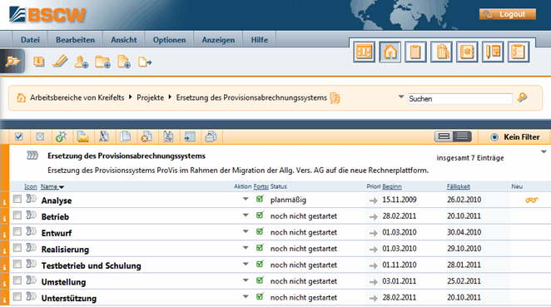Open the Datei menu

tap(30, 40)
